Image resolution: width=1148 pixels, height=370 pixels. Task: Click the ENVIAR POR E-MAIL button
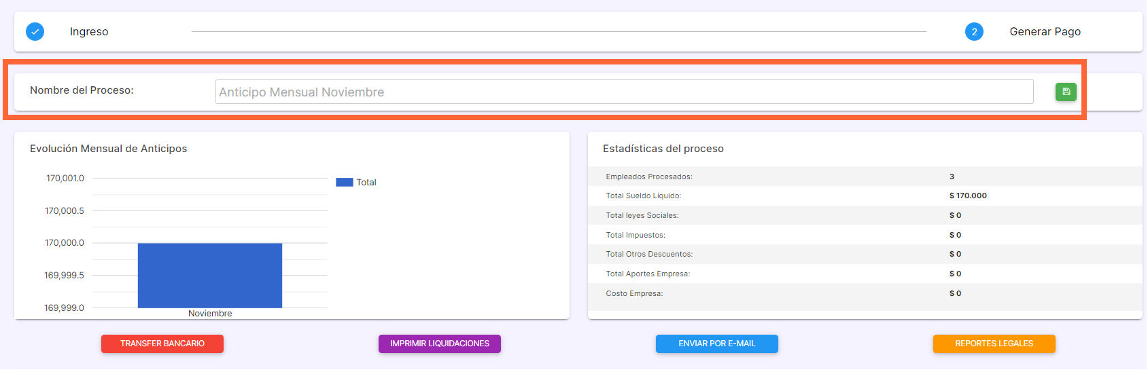point(717,344)
